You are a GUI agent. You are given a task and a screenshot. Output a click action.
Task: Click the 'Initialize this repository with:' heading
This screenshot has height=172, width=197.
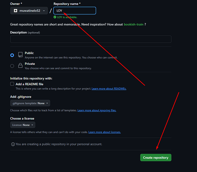[31, 79]
